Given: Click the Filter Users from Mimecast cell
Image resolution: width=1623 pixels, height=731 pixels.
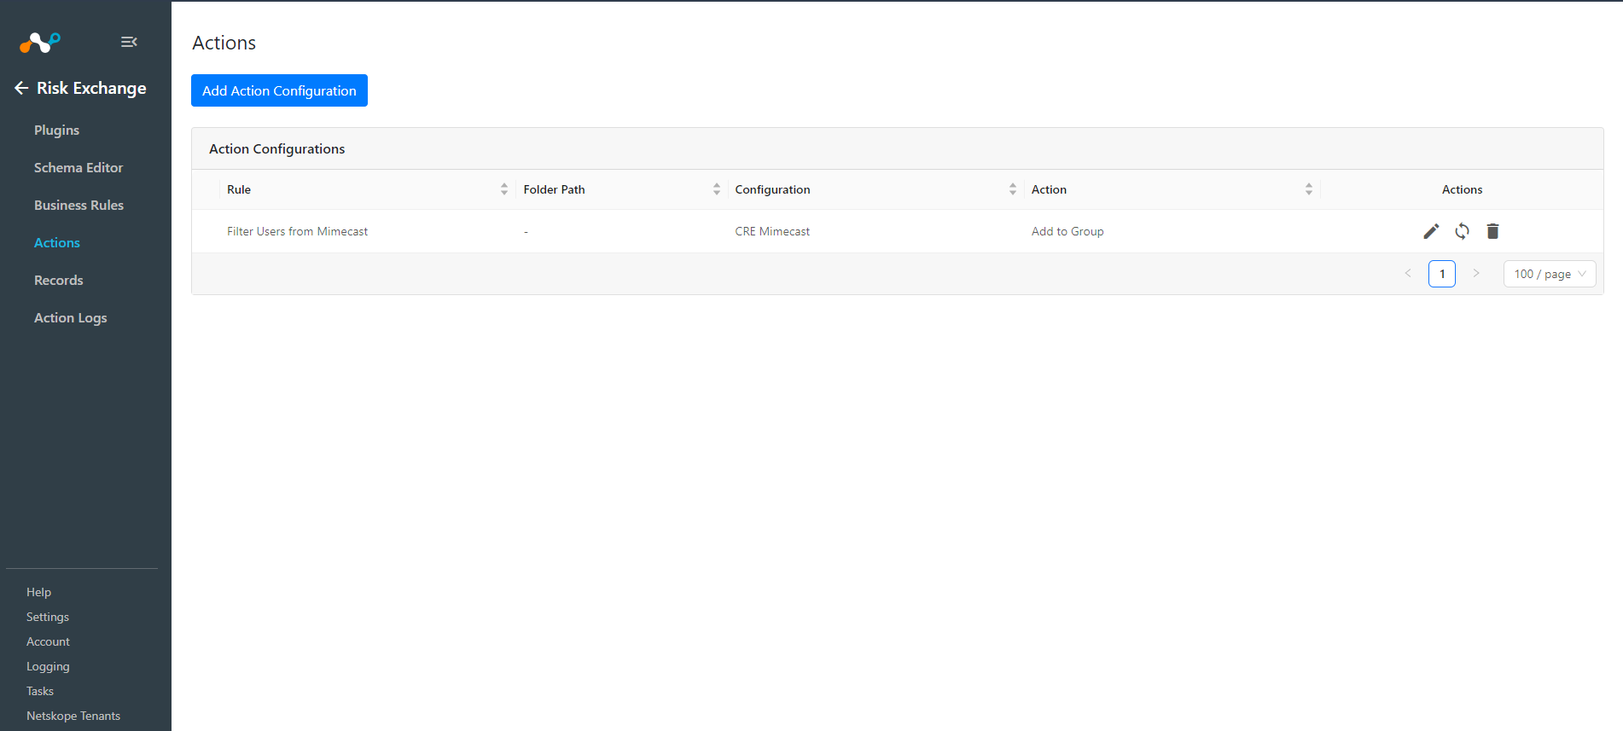Looking at the screenshot, I should coord(297,231).
